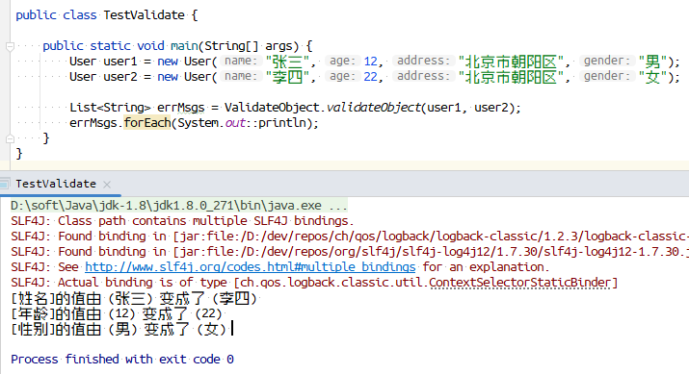The image size is (689, 374).
Task: Click the [性别] output line in console
Action: click(x=119, y=329)
